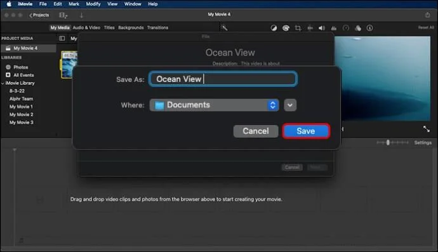This screenshot has width=438, height=252.
Task: Click the Ocean View title in export sheet
Action: click(230, 53)
